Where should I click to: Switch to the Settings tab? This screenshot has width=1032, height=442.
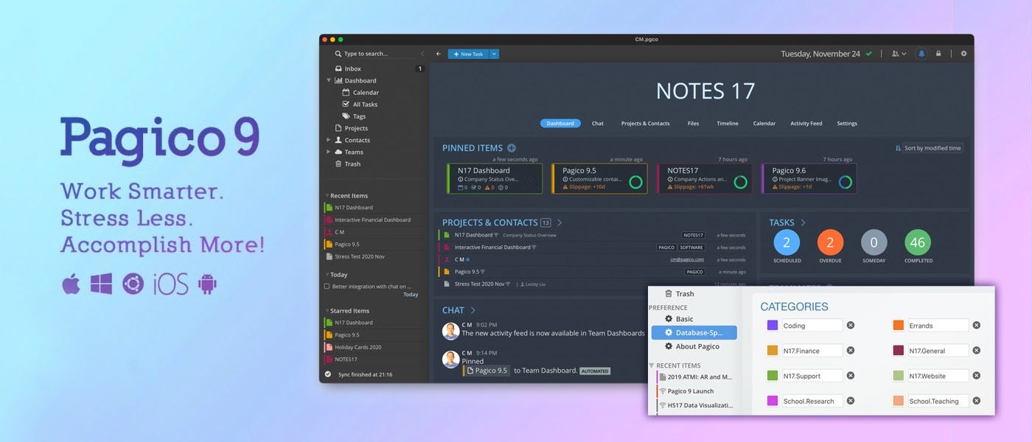coord(847,123)
